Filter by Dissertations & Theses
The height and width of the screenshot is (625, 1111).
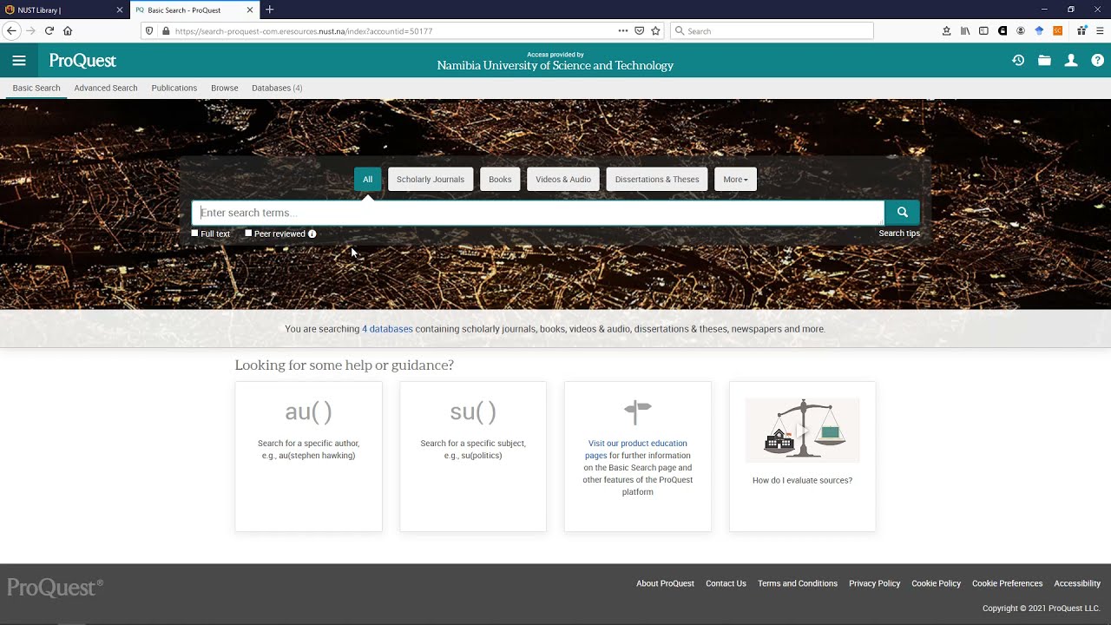[657, 180]
